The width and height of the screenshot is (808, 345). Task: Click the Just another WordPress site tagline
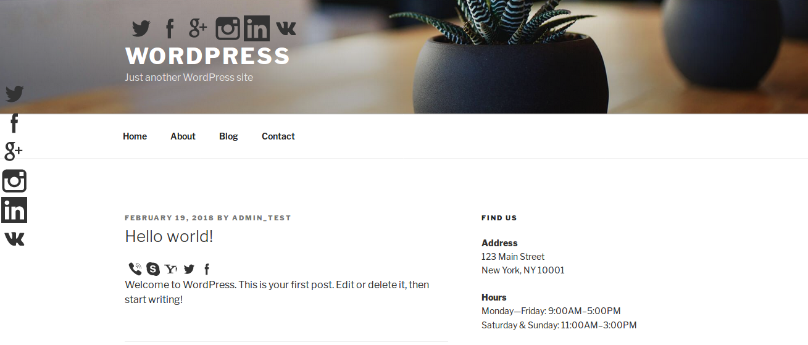(189, 77)
